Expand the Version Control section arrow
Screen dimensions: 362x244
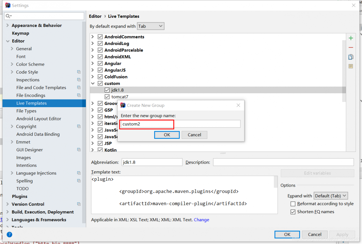(x=8, y=204)
